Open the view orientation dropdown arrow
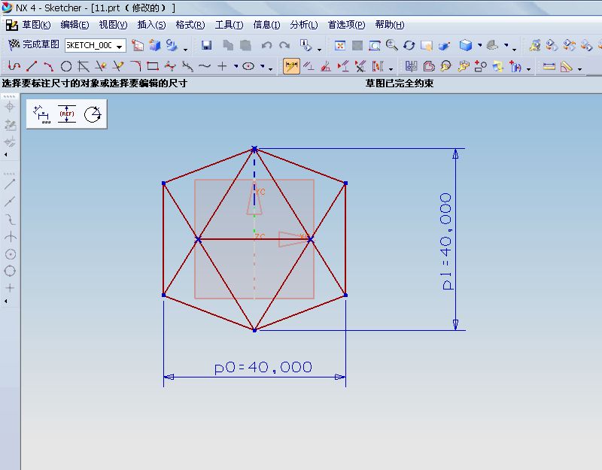The width and height of the screenshot is (602, 470). (x=506, y=45)
